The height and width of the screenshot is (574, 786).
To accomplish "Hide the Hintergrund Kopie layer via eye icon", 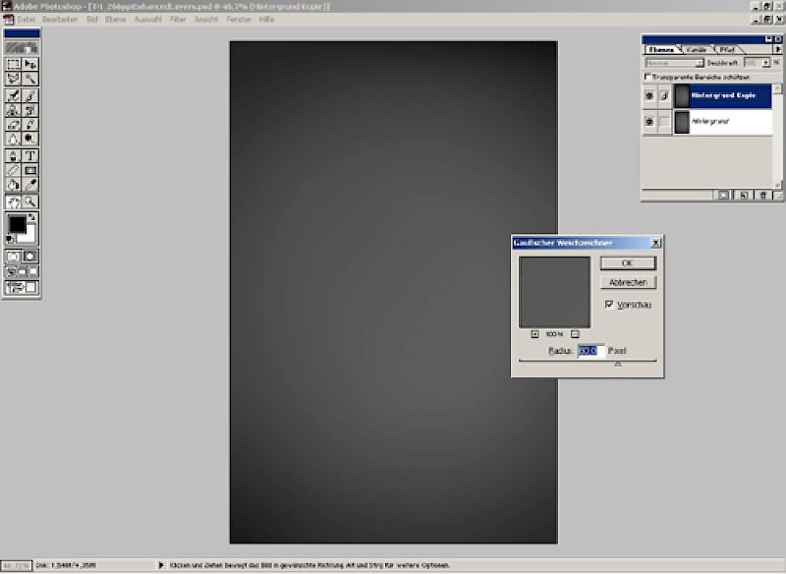I will [x=649, y=95].
